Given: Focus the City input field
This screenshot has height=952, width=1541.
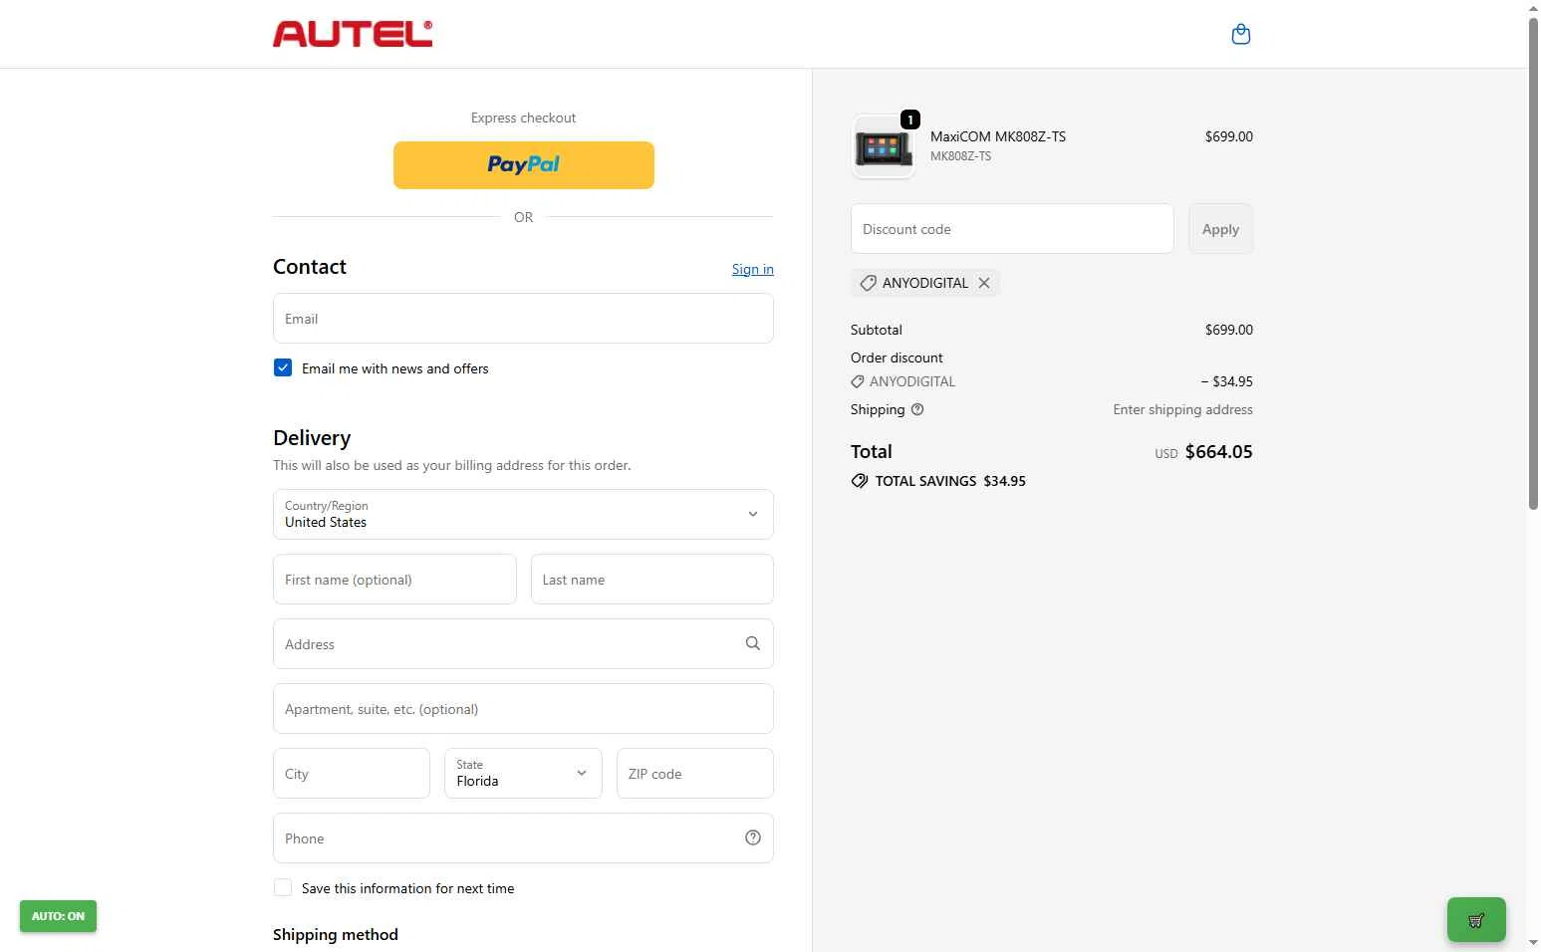Looking at the screenshot, I should point(352,773).
